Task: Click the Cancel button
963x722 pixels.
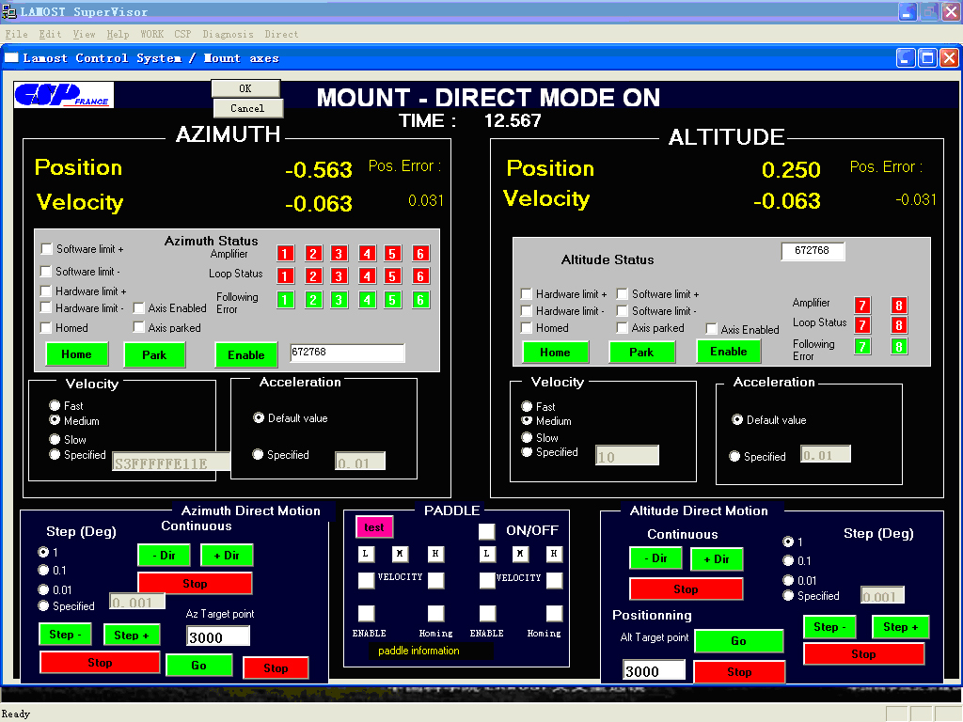Action: [x=247, y=108]
